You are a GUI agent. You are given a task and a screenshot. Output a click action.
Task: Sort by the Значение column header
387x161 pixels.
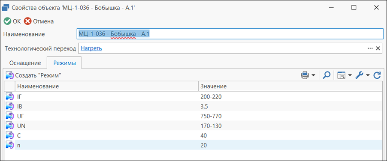tap(290, 86)
